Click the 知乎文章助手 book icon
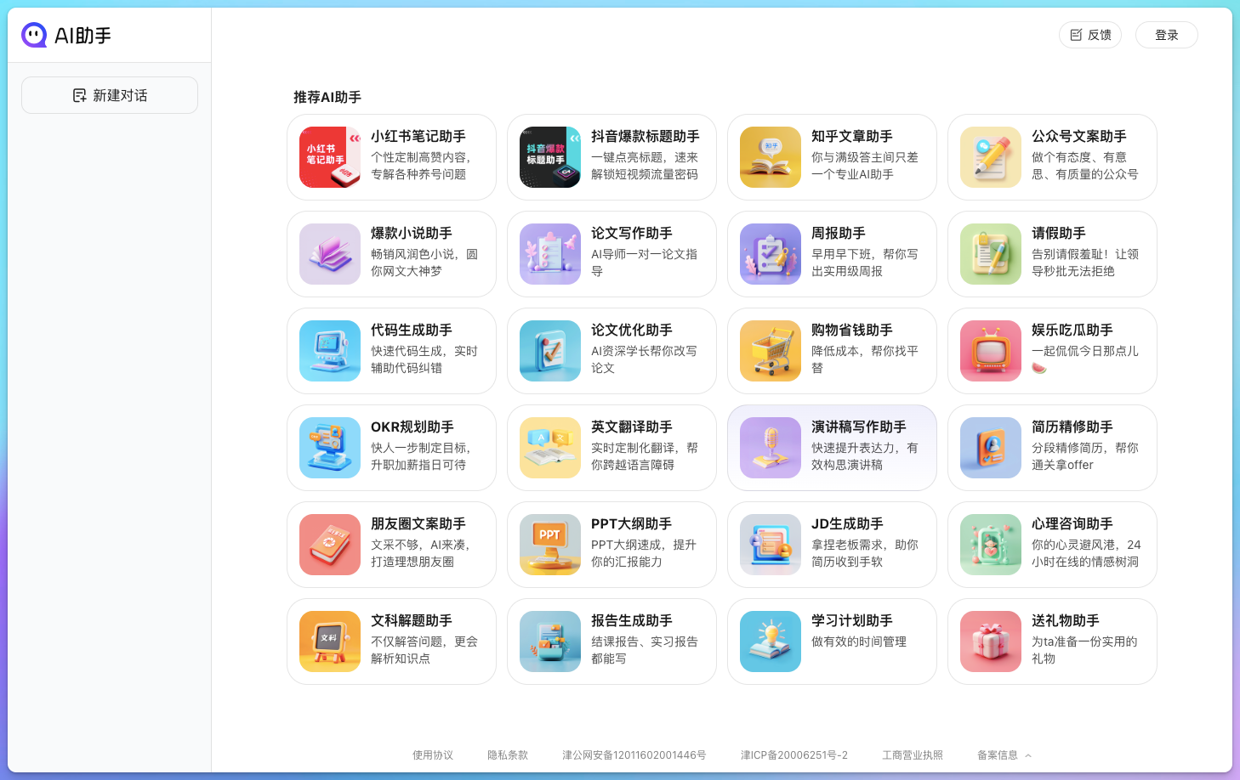The height and width of the screenshot is (780, 1240). click(770, 157)
